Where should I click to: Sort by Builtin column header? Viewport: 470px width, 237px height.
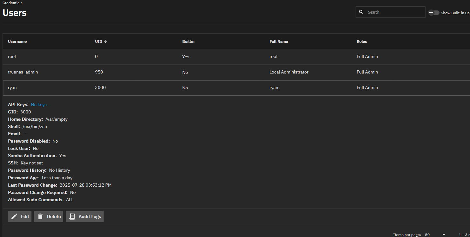(x=188, y=42)
